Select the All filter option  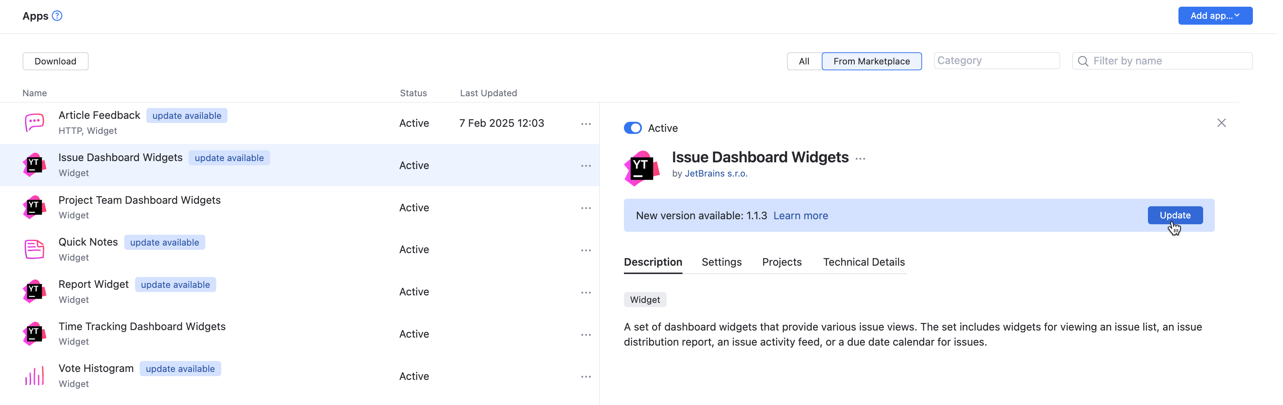803,61
